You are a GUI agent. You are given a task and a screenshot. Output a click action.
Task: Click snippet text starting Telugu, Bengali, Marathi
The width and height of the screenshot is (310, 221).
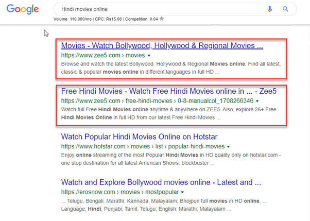coord(164,205)
